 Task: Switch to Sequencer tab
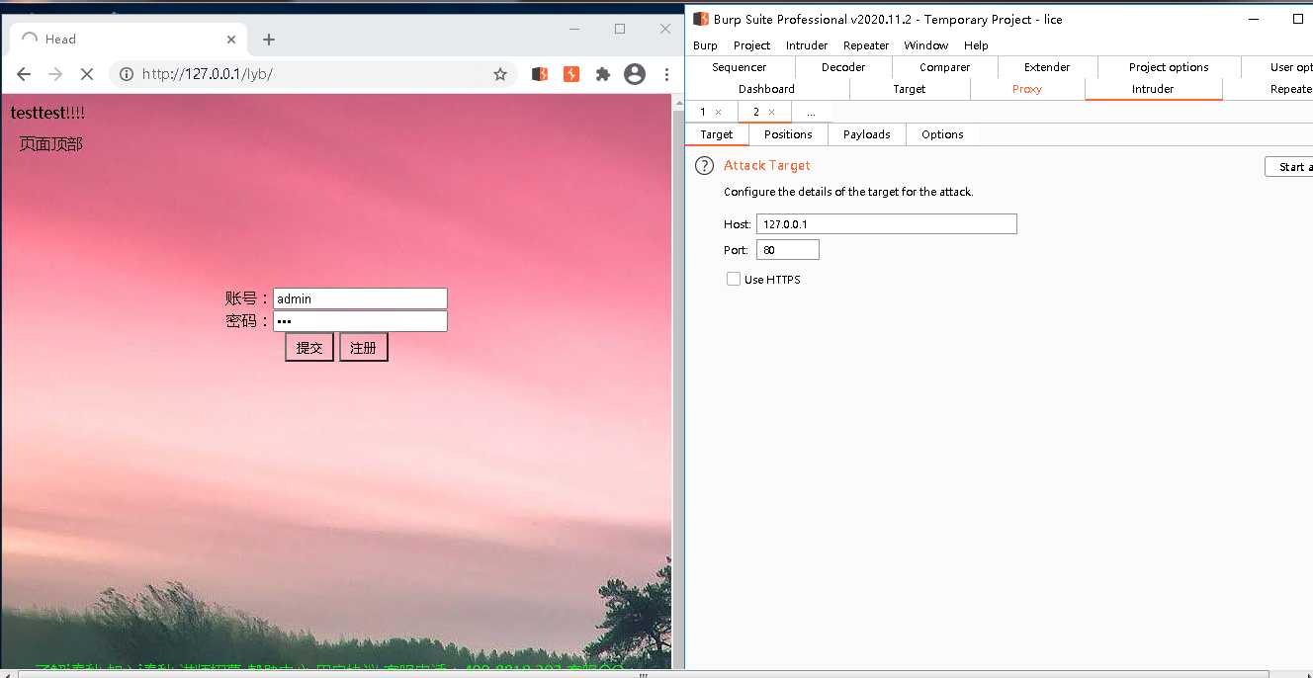tap(740, 67)
